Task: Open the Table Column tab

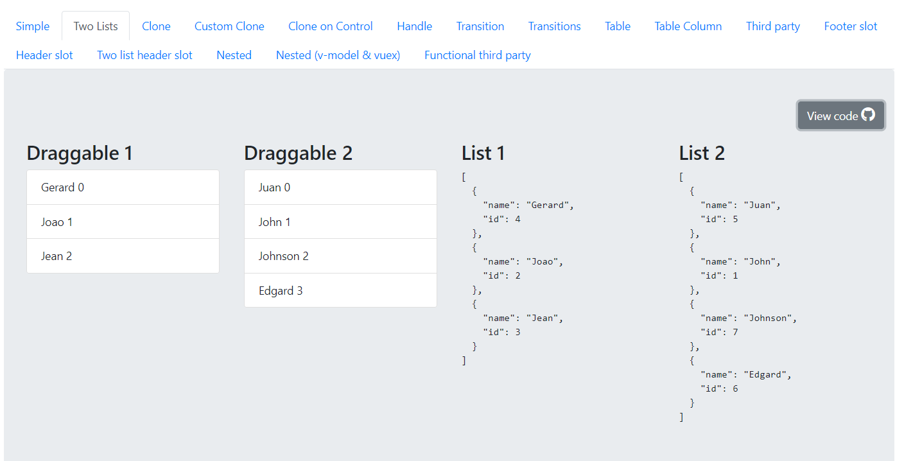Action: click(688, 26)
